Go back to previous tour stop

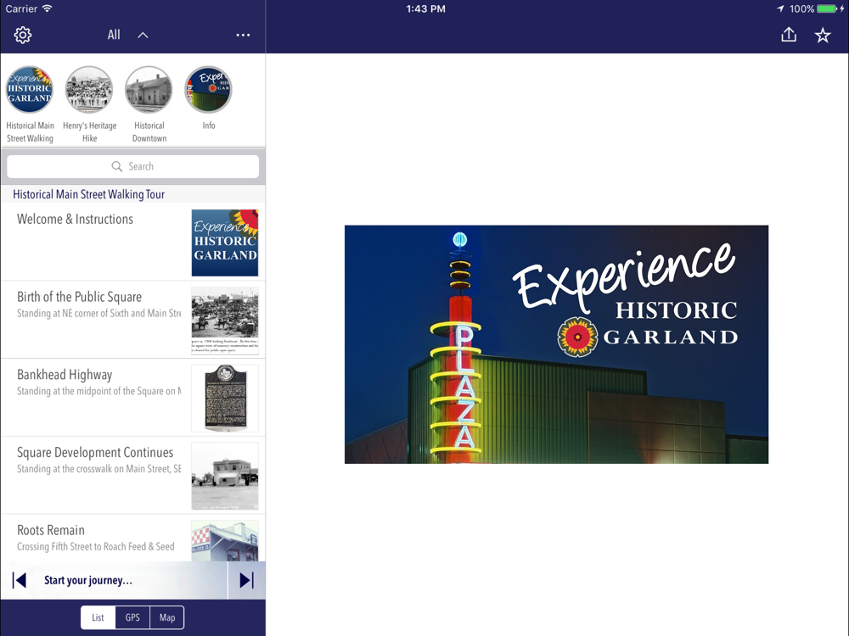pos(19,580)
